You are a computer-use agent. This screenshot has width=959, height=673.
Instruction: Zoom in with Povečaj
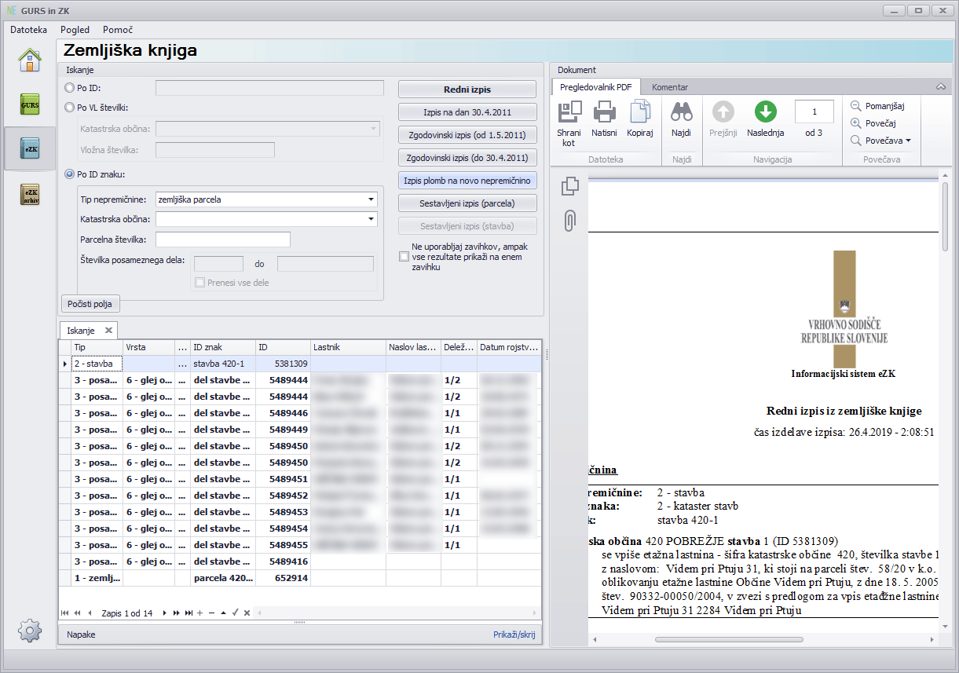873,123
